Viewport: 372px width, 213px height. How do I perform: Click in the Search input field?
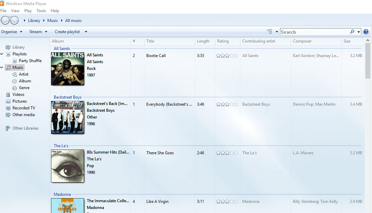[315, 32]
